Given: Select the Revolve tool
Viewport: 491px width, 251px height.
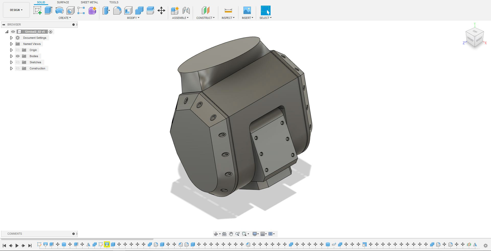Looking at the screenshot, I should click(59, 10).
